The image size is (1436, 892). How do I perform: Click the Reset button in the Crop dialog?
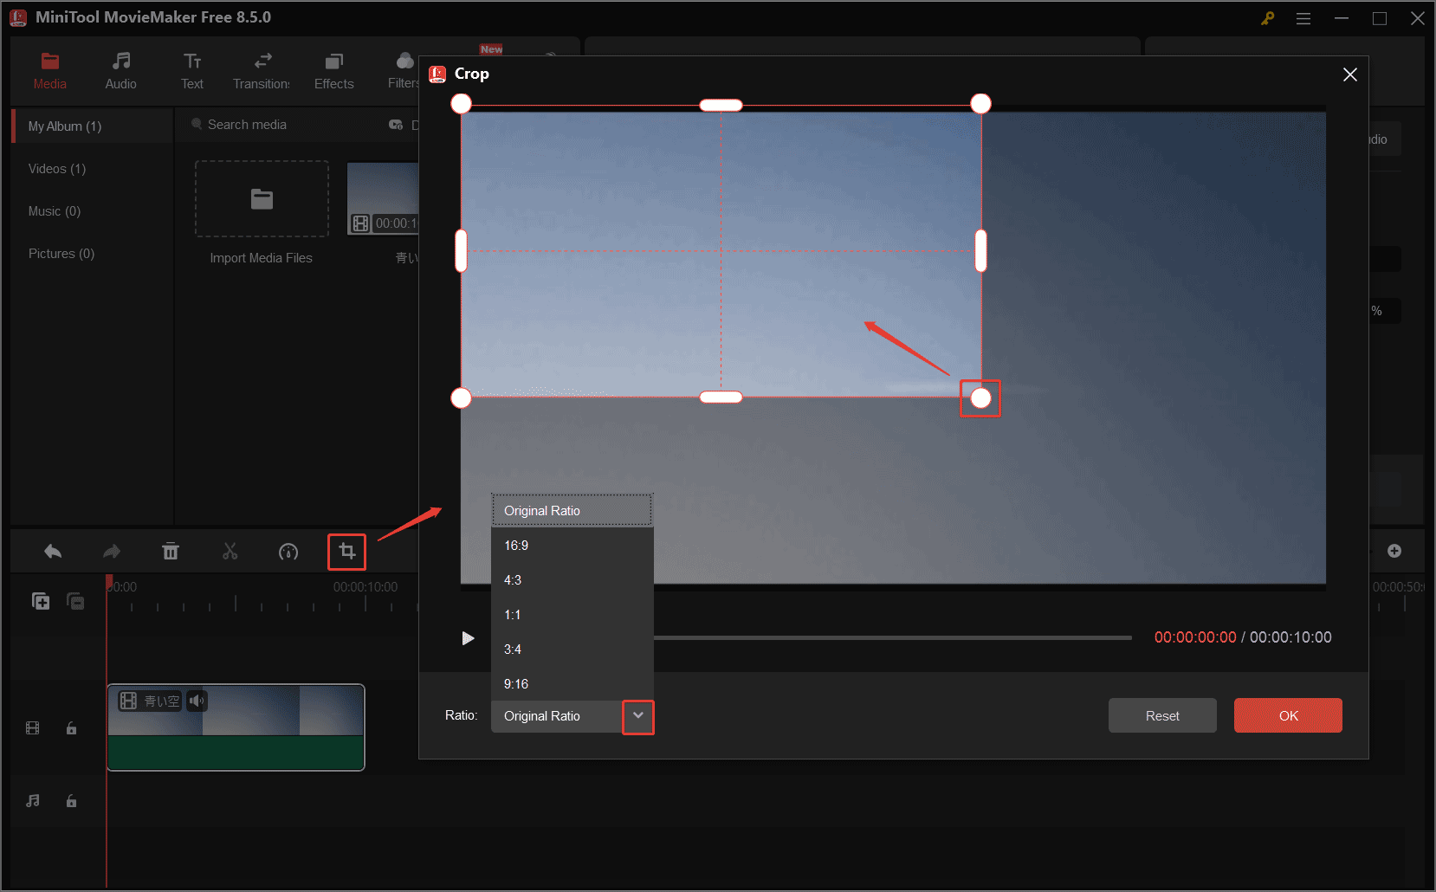point(1161,715)
